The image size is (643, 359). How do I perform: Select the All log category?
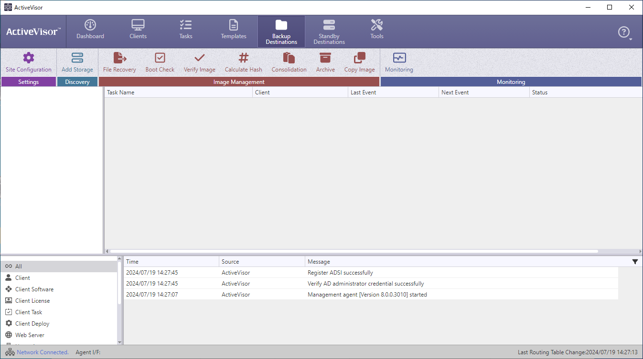pos(59,267)
